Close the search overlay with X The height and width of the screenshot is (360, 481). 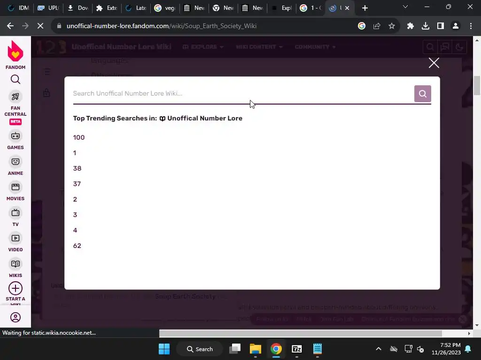pos(434,63)
